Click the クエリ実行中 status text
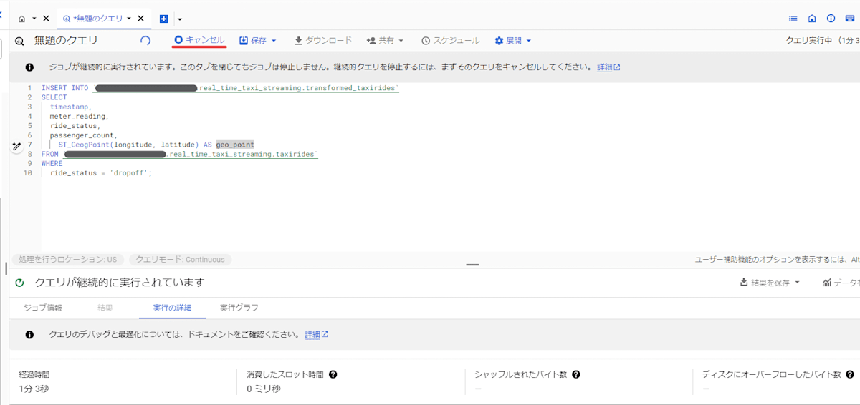Image resolution: width=860 pixels, height=405 pixels. click(x=808, y=41)
